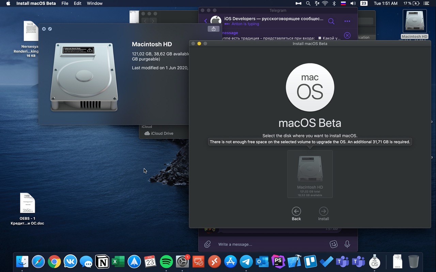Open the blue checkmark To Do app in the Dock
This screenshot has width=436, height=272.
click(x=326, y=261)
